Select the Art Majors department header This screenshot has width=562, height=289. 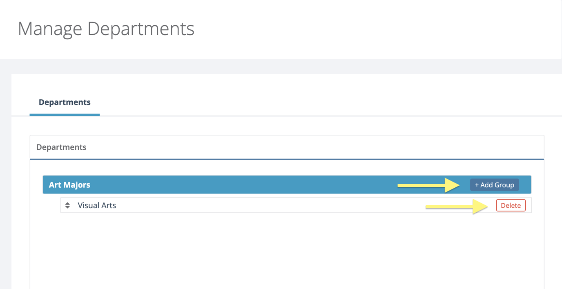[69, 185]
